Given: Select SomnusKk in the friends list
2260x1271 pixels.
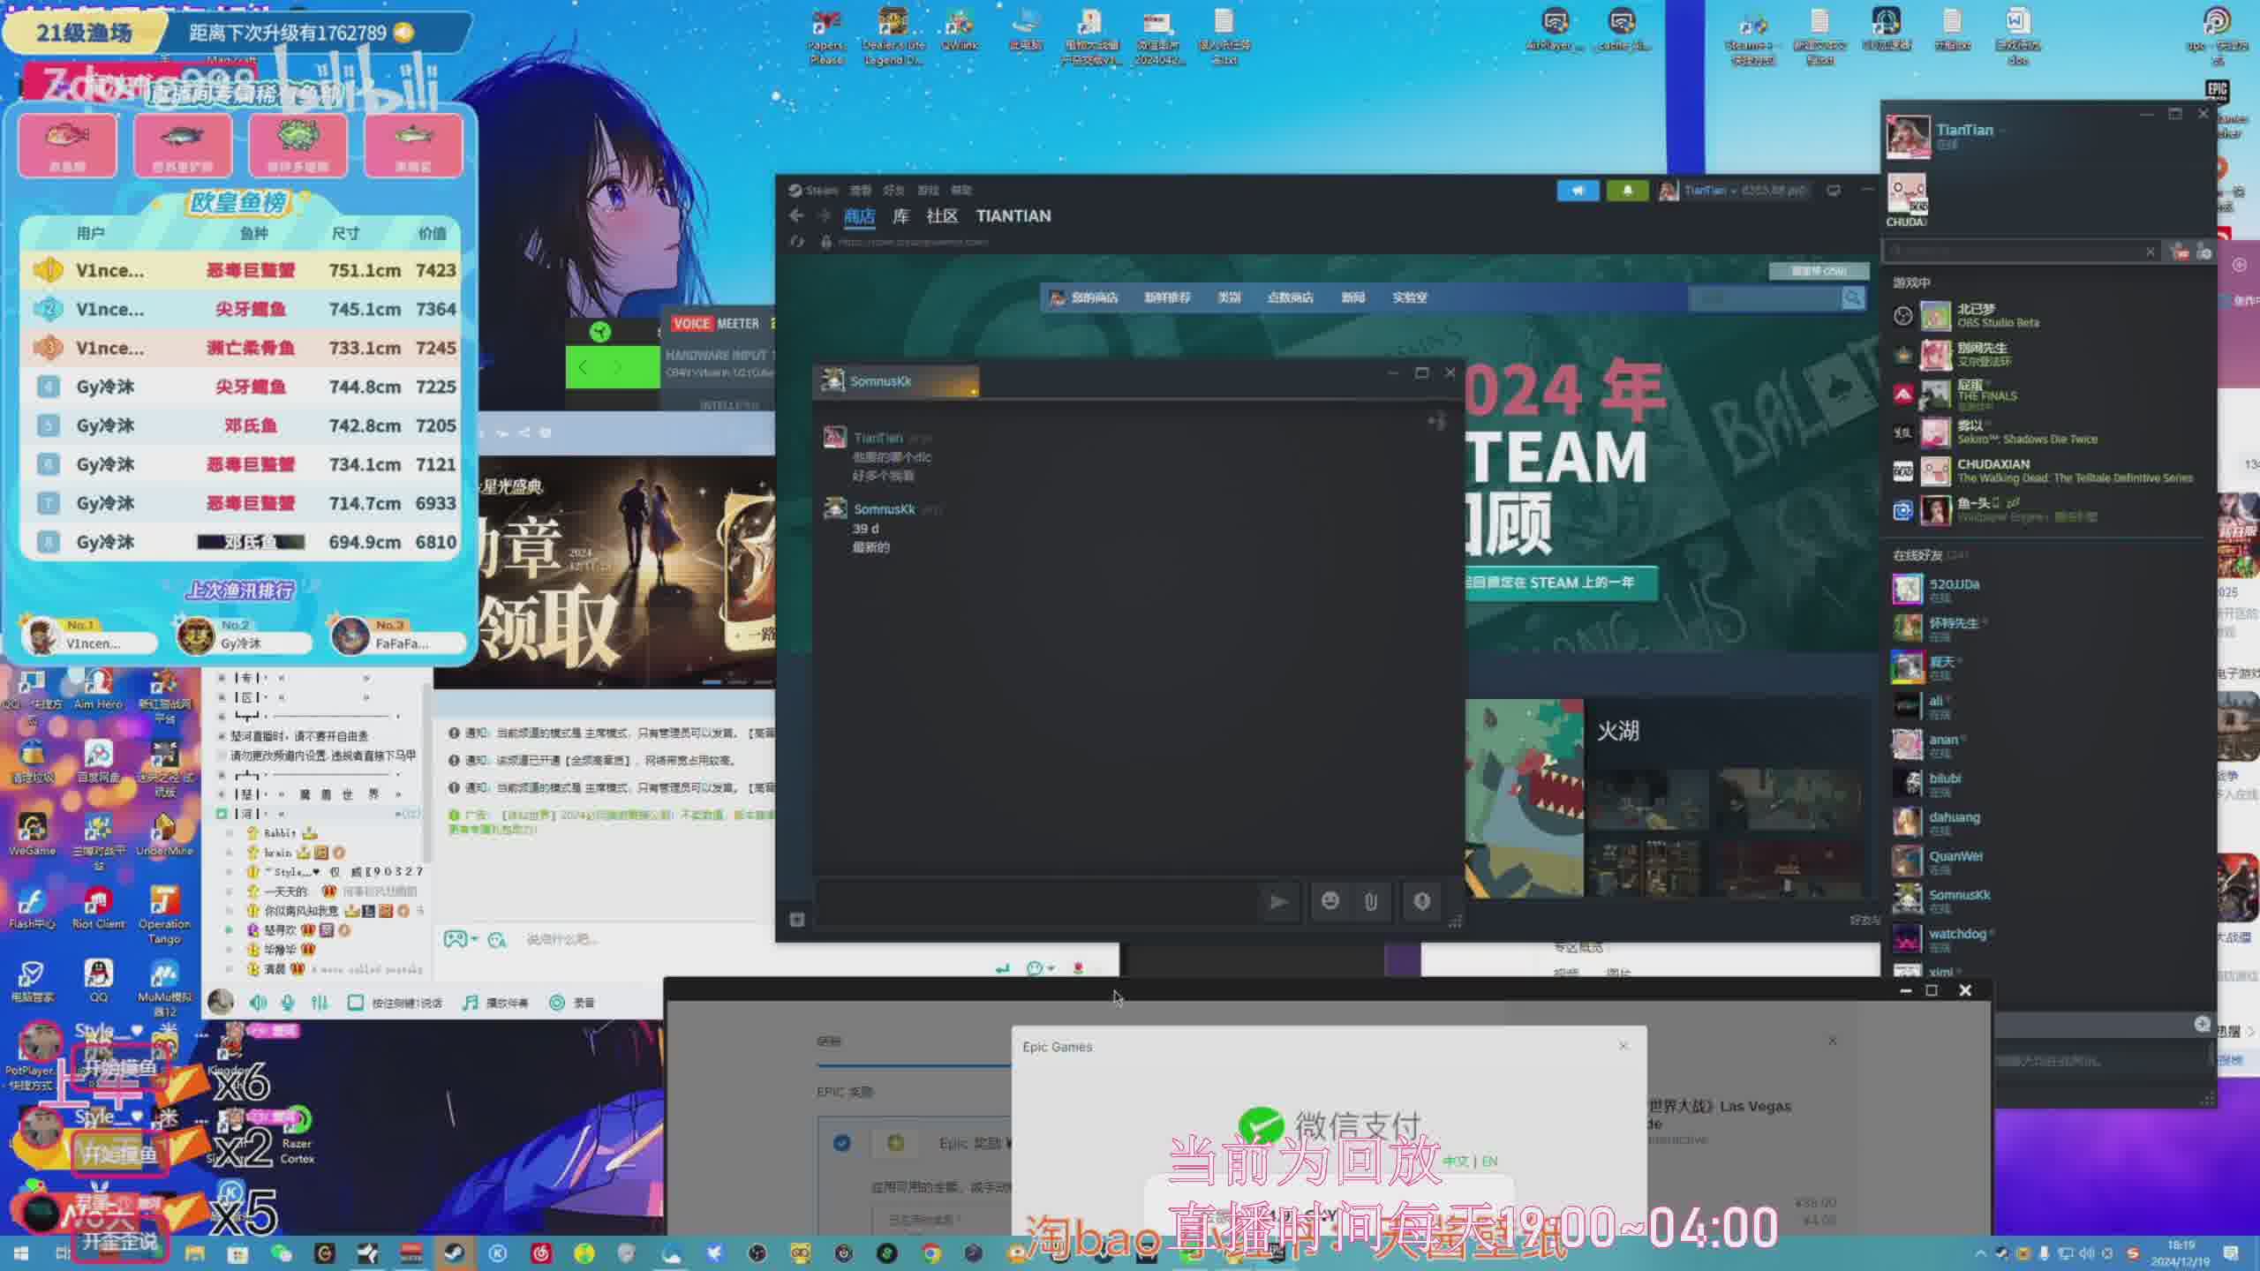Looking at the screenshot, I should (x=1959, y=895).
